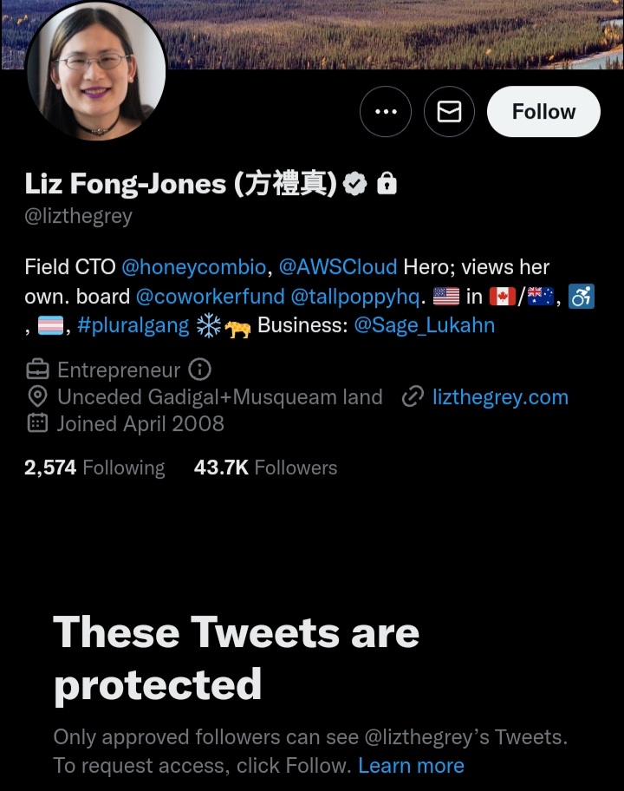Viewport: 624px width, 791px height.
Task: Click the link chain icon by website
Action: [413, 397]
